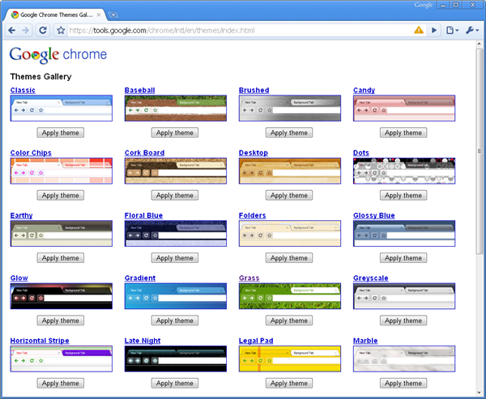
Task: Apply the Brushed theme
Action: coord(289,133)
